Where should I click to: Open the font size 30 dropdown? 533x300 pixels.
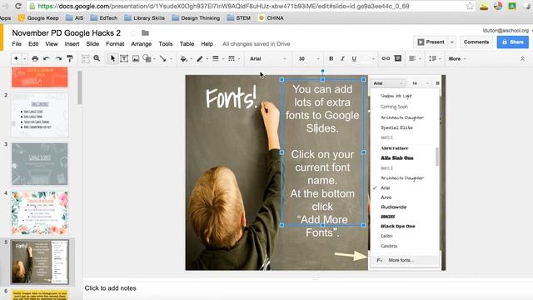tap(309, 58)
